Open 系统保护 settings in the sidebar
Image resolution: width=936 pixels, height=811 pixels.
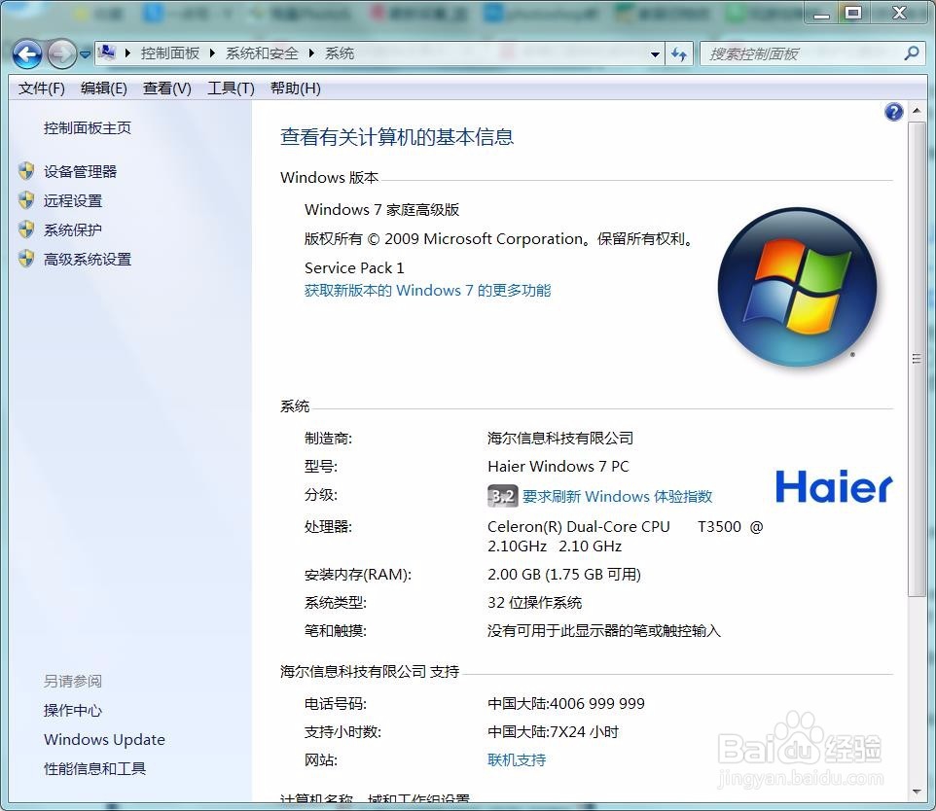[72, 229]
